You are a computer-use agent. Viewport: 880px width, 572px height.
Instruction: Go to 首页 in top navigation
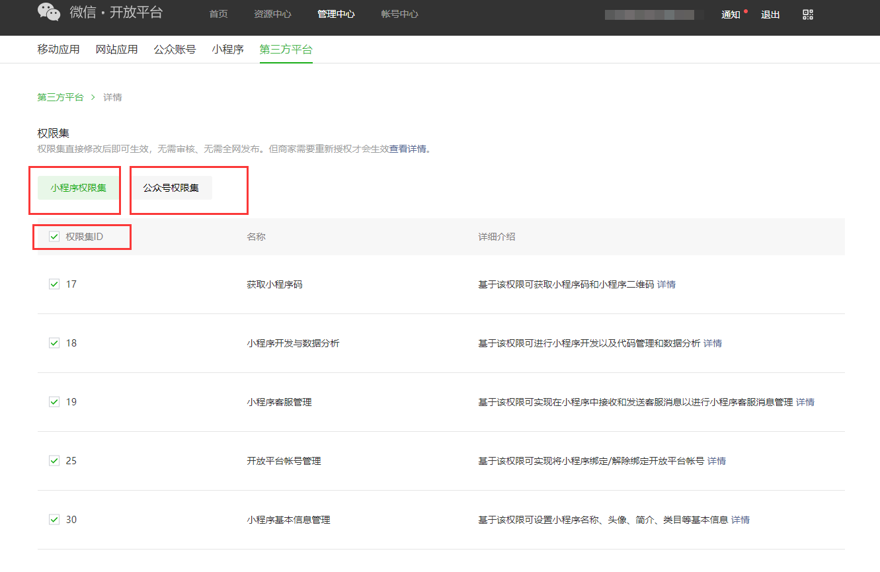click(x=218, y=14)
